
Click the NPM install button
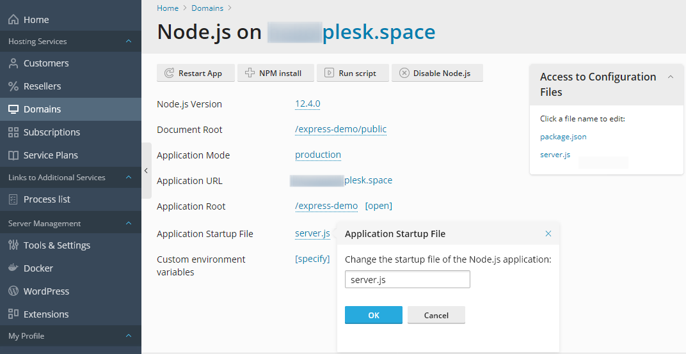(x=276, y=73)
